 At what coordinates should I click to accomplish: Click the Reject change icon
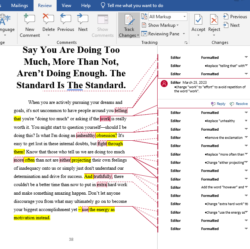[x=214, y=19]
